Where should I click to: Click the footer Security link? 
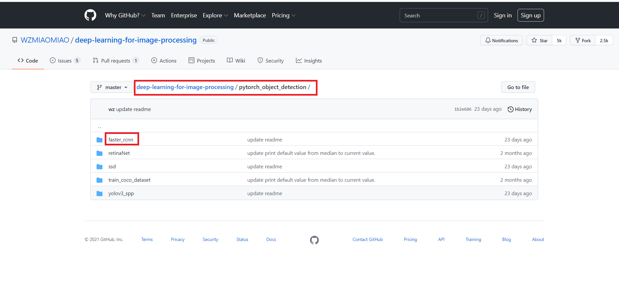click(210, 240)
